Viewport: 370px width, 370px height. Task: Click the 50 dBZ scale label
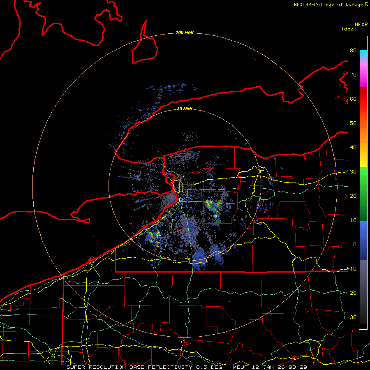353,123
